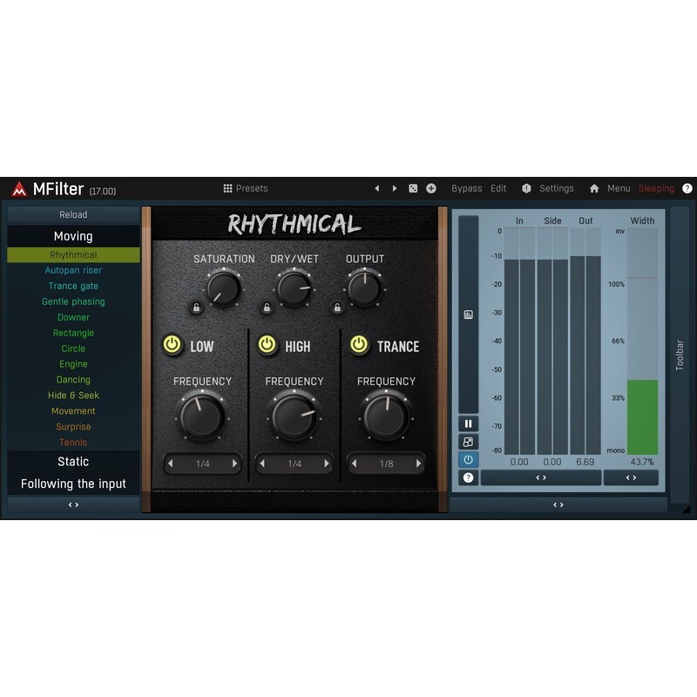Choose the Hide & Seek preset
Viewport: 697px width, 697px height.
coord(73,396)
